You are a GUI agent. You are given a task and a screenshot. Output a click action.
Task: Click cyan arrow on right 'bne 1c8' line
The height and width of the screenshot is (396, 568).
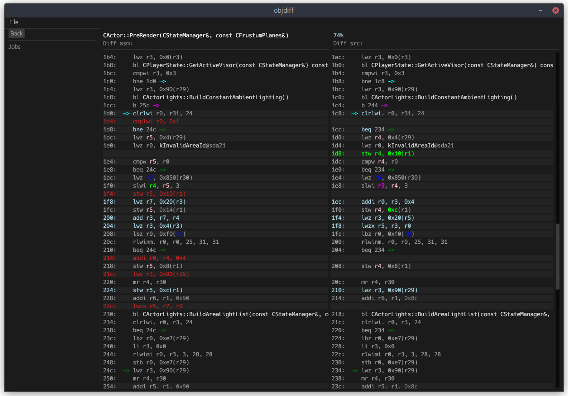coord(391,81)
